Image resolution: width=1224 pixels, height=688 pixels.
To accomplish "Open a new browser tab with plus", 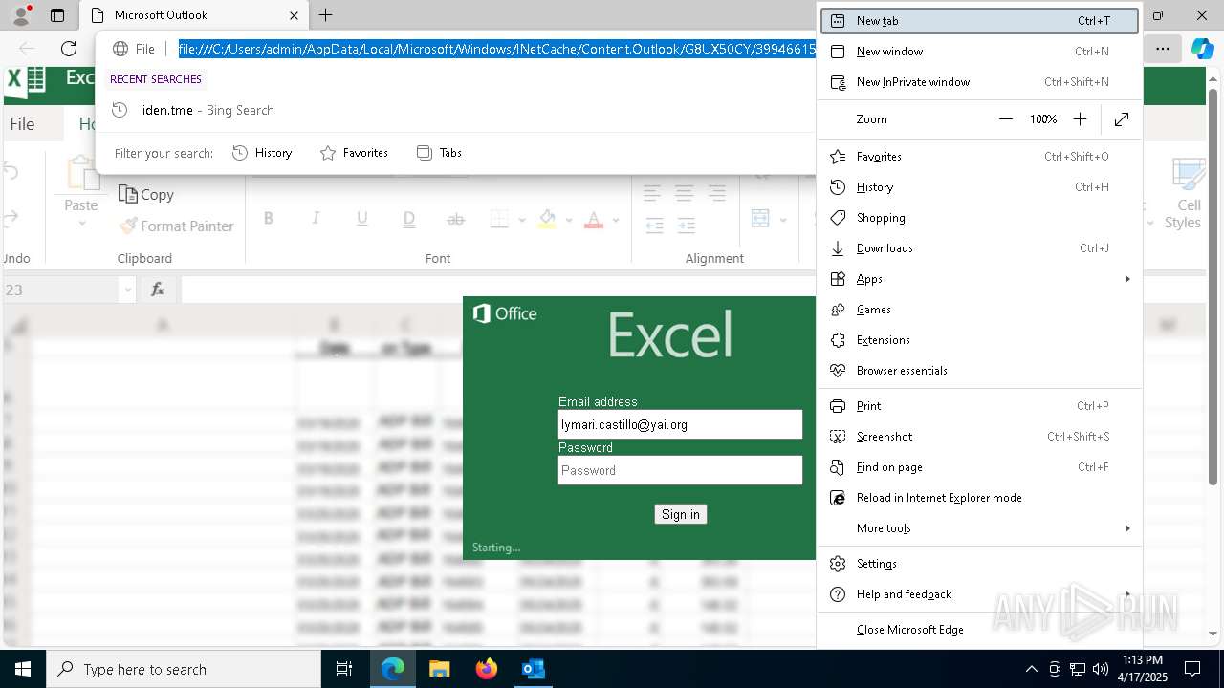I will coord(326,15).
